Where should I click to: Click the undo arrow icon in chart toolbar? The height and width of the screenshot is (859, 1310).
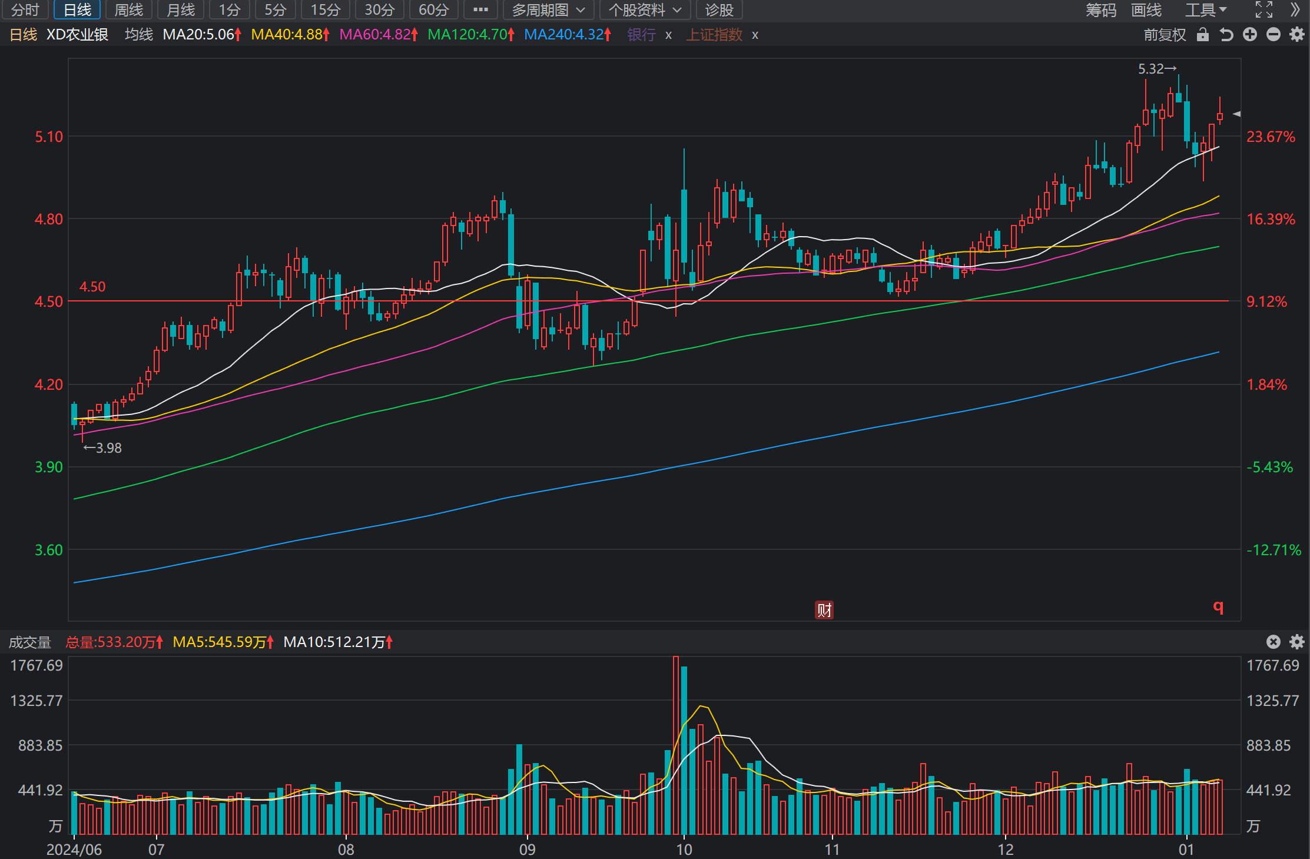pyautogui.click(x=1226, y=35)
